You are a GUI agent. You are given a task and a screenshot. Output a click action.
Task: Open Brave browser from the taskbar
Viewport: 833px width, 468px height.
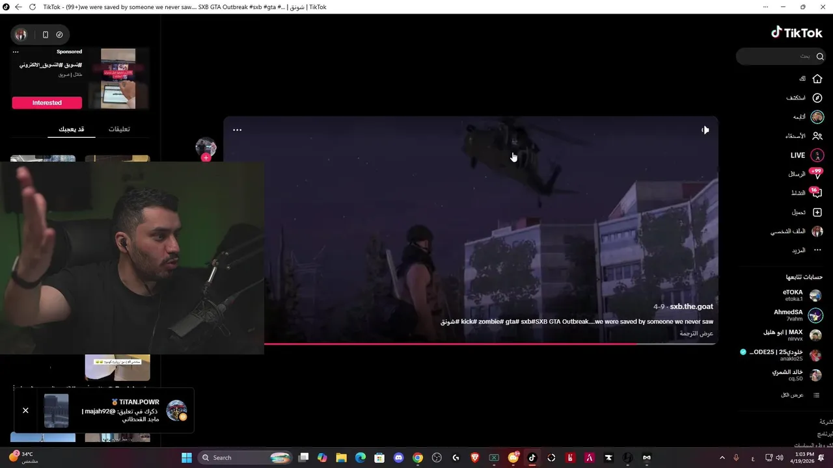click(475, 458)
